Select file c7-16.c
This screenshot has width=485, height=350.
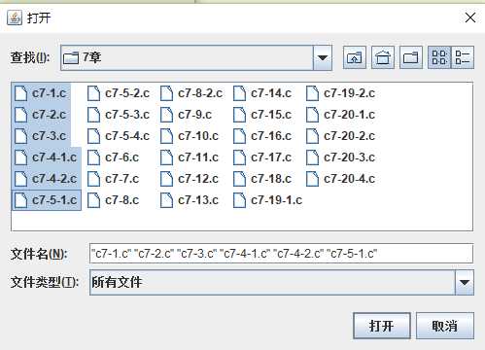pyautogui.click(x=262, y=136)
